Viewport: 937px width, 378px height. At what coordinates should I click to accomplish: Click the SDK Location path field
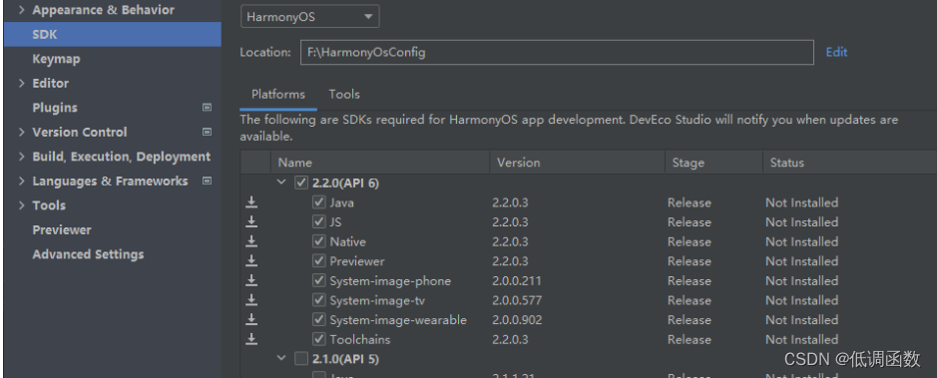click(x=557, y=53)
